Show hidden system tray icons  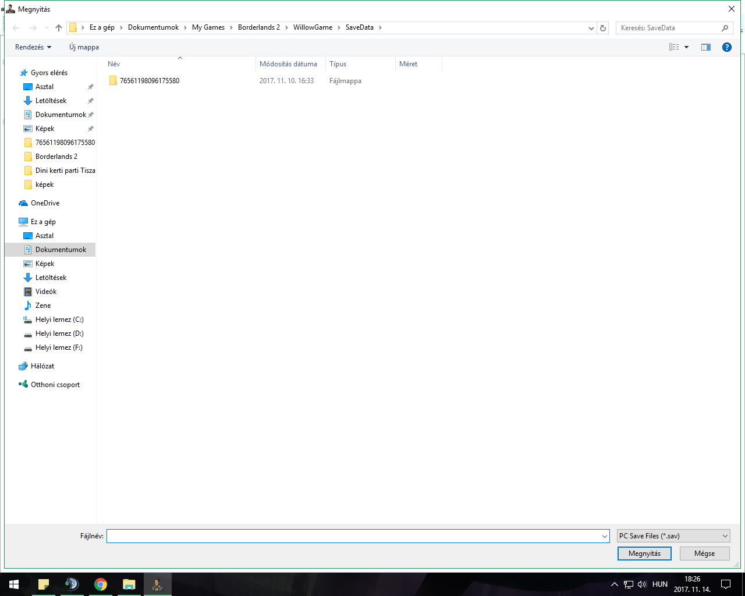pos(614,584)
